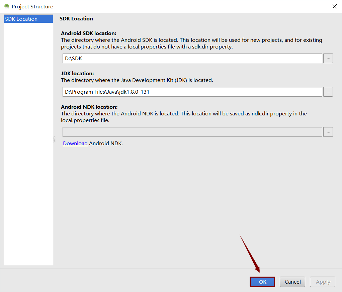
Task: Close the Project Structure window
Action: pos(334,7)
